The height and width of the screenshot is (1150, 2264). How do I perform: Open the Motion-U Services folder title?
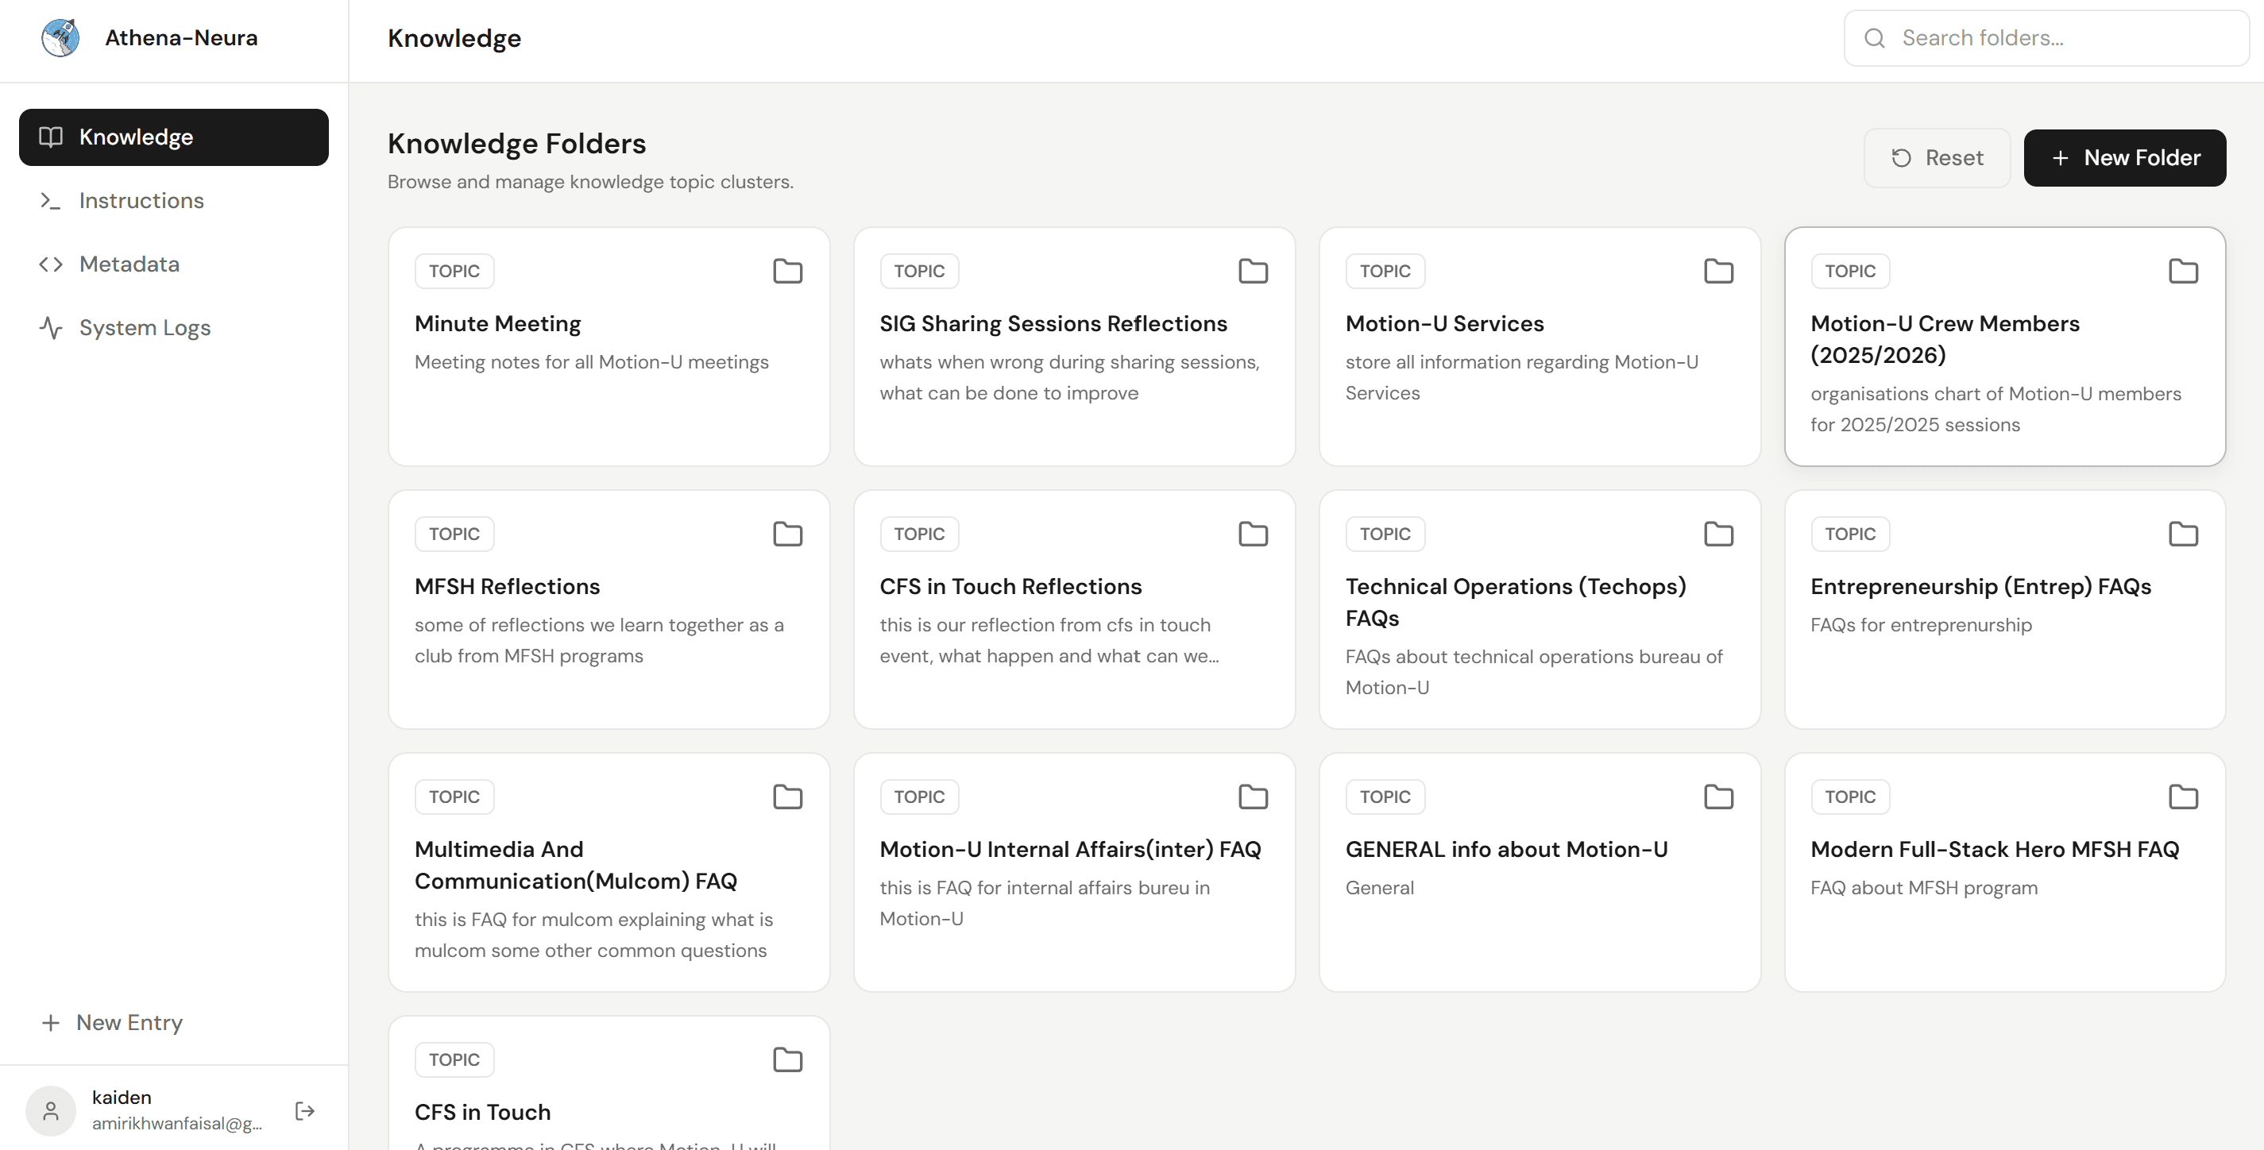1444,323
